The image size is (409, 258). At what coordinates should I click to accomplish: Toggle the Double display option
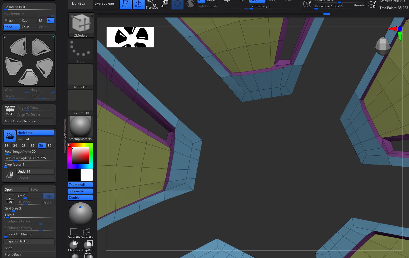80,198
